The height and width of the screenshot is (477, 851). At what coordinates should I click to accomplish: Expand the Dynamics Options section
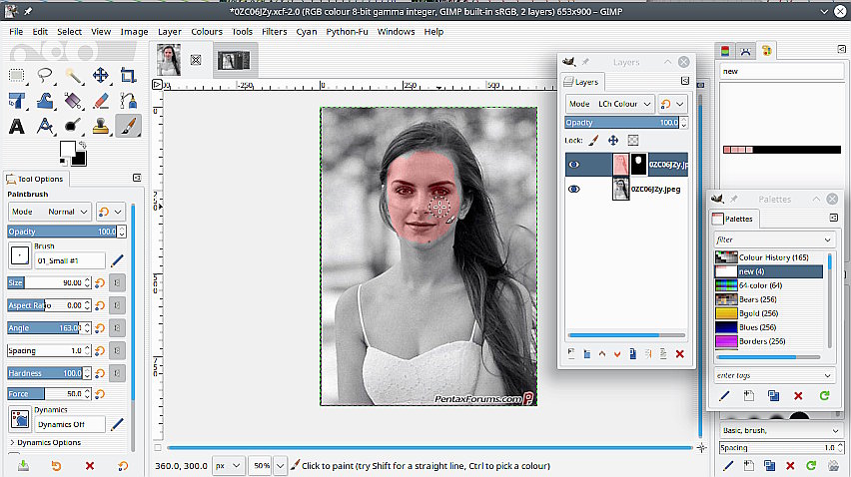pos(46,442)
